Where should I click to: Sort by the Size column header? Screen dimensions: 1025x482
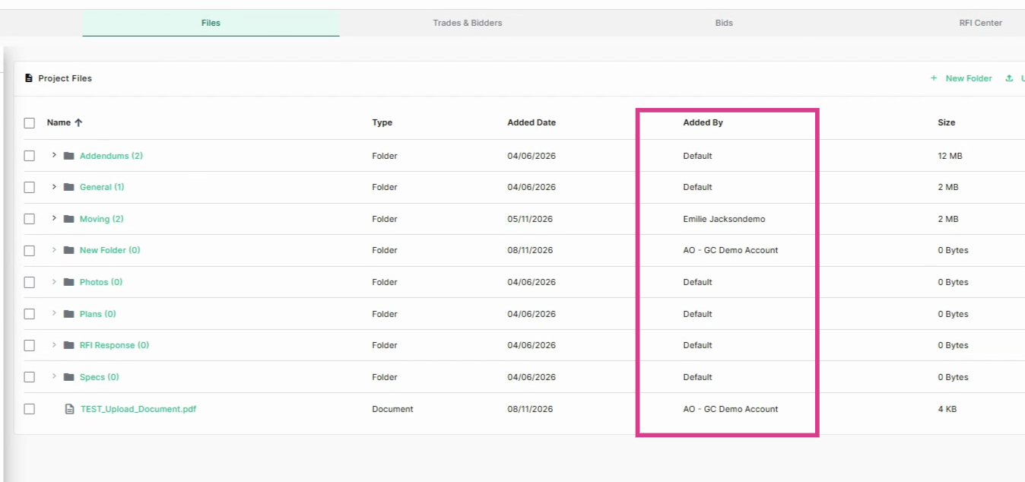pos(946,122)
